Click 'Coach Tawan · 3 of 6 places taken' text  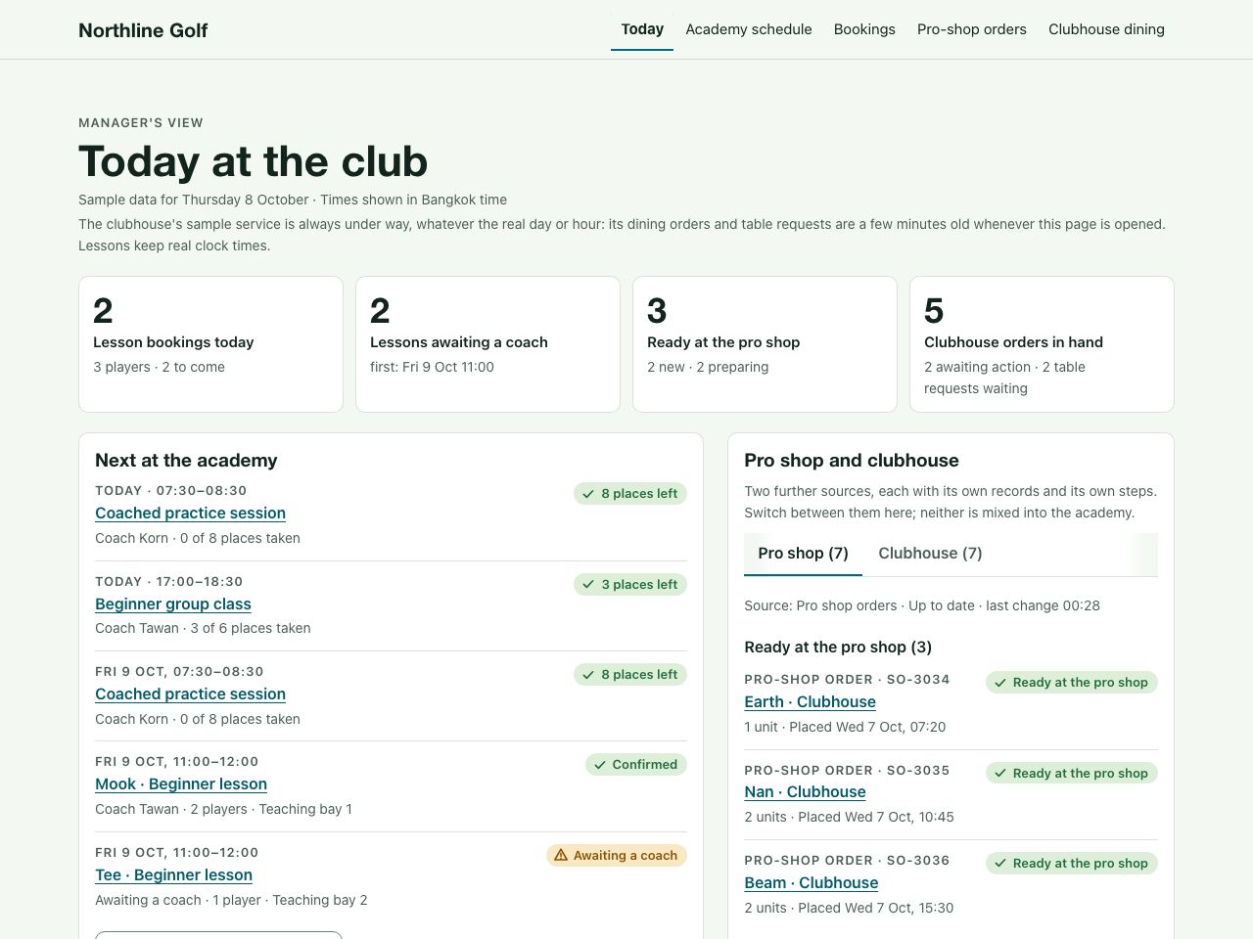coord(203,629)
